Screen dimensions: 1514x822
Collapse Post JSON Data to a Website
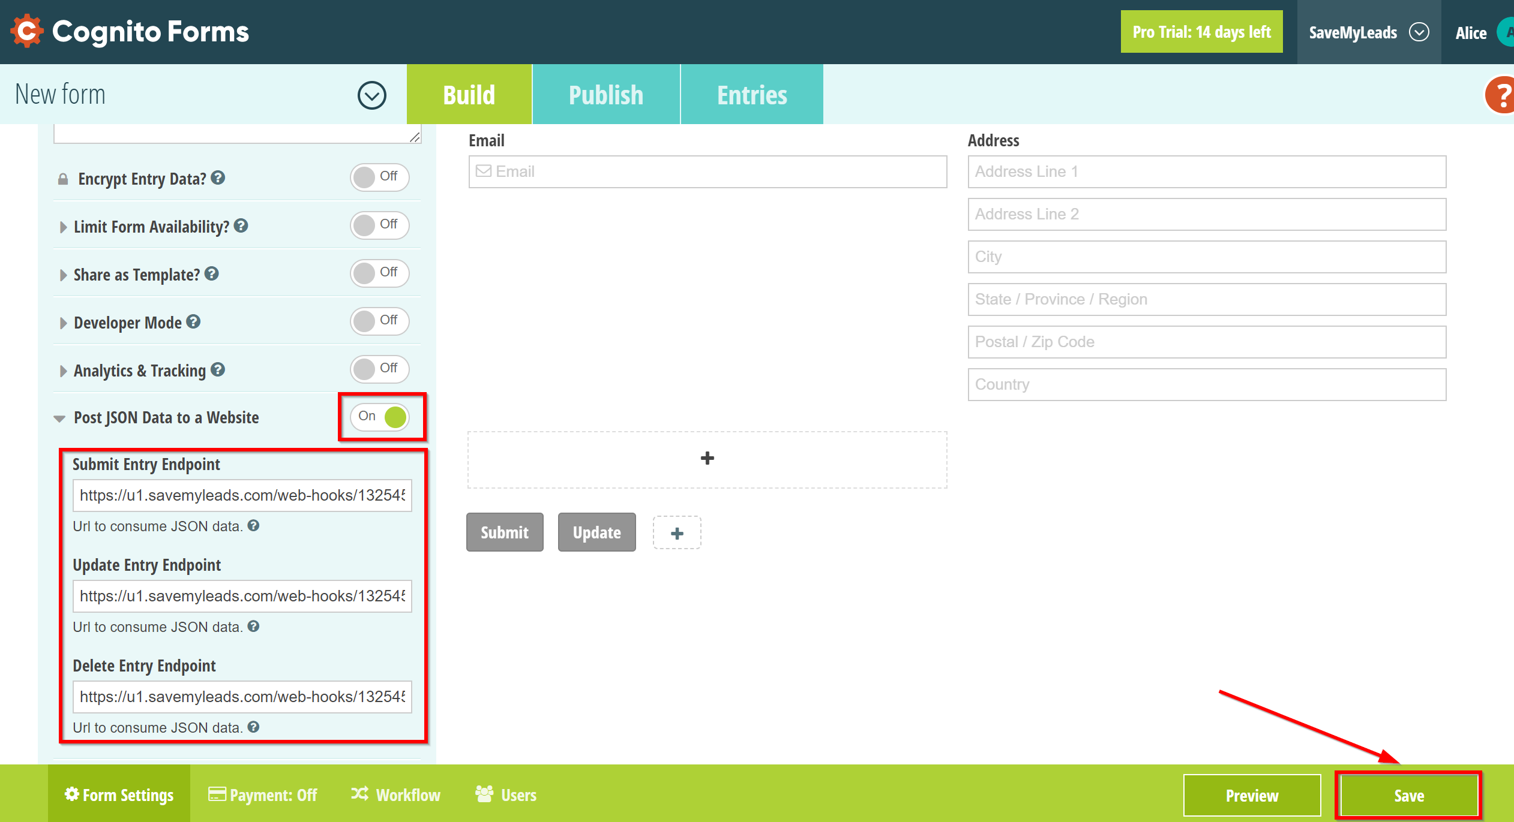[59, 418]
